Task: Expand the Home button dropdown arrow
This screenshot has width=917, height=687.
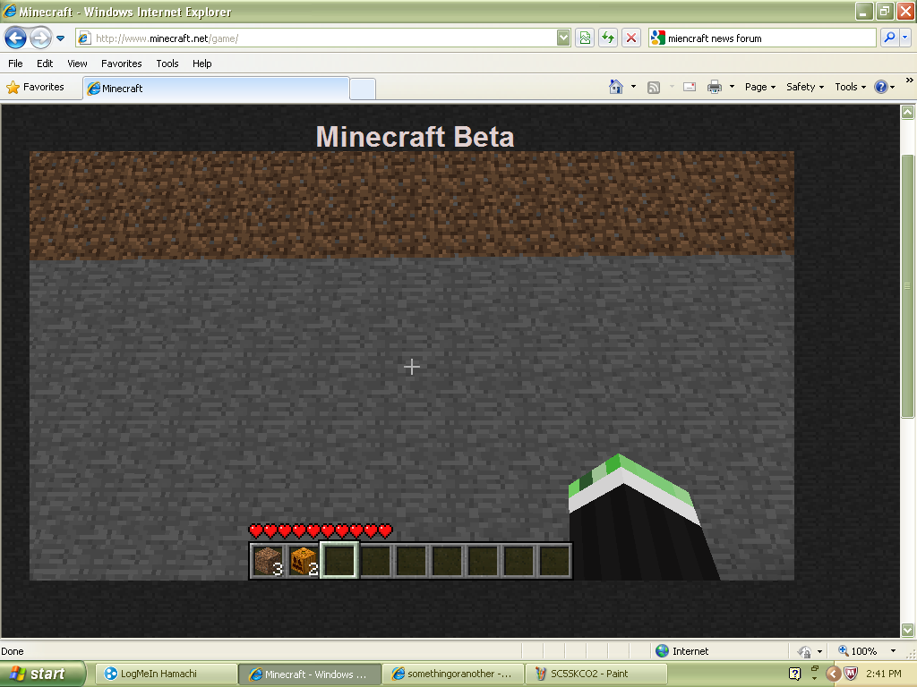Action: 633,87
